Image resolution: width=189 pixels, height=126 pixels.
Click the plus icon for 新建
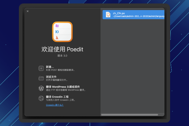point(41,68)
